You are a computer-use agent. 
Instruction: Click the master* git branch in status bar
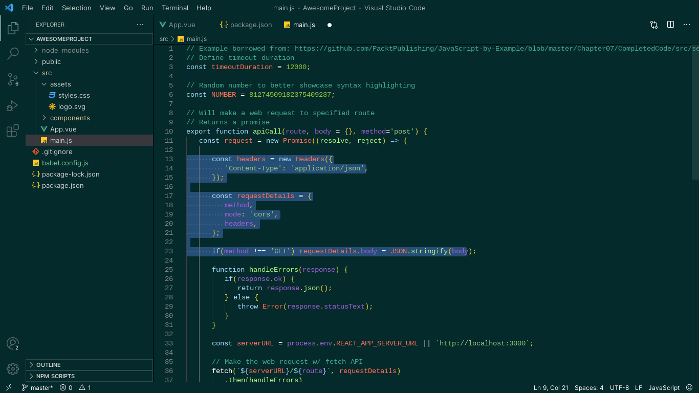37,387
